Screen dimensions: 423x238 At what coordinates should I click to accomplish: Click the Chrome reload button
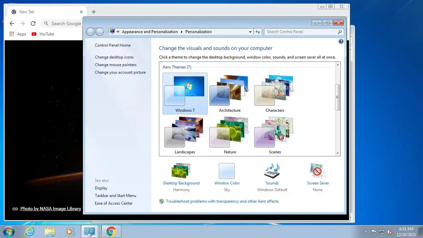pyautogui.click(x=33, y=23)
